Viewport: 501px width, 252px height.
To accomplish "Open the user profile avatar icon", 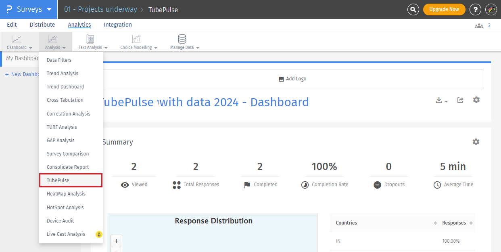I will [491, 9].
